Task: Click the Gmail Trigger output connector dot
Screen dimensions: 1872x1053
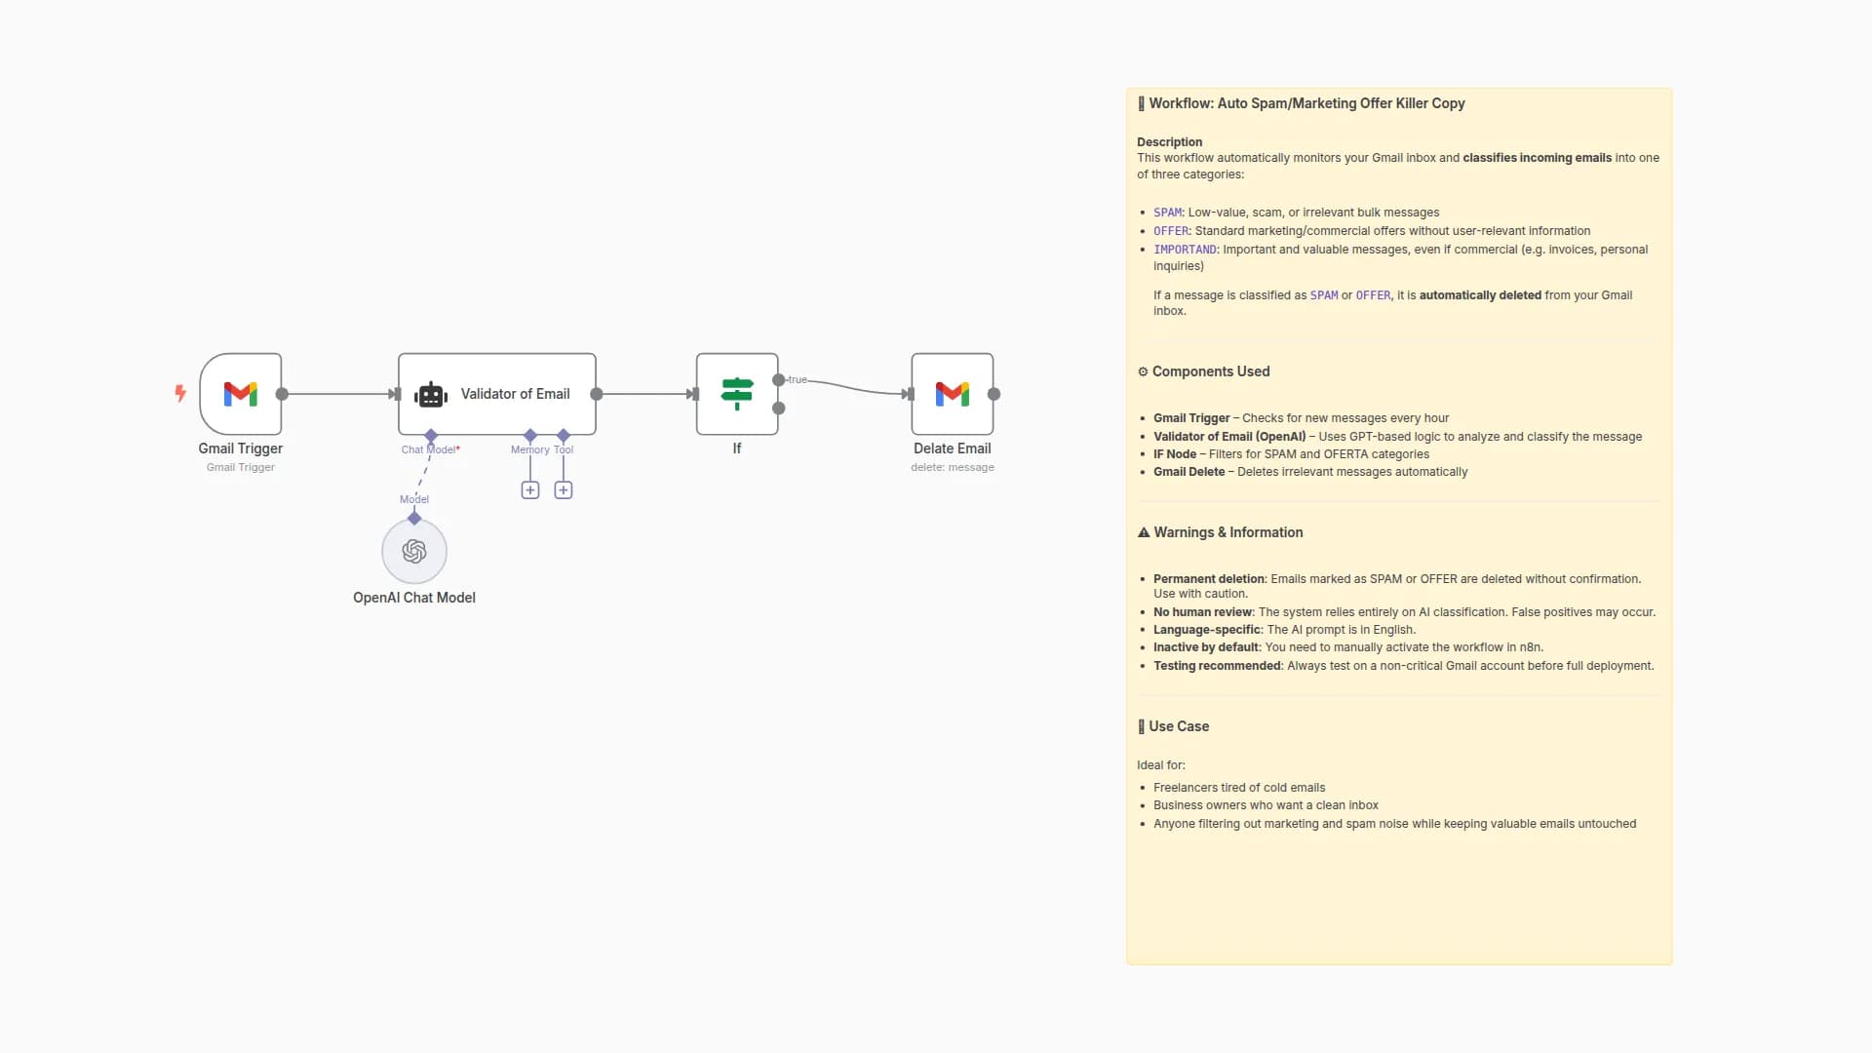Action: (282, 394)
